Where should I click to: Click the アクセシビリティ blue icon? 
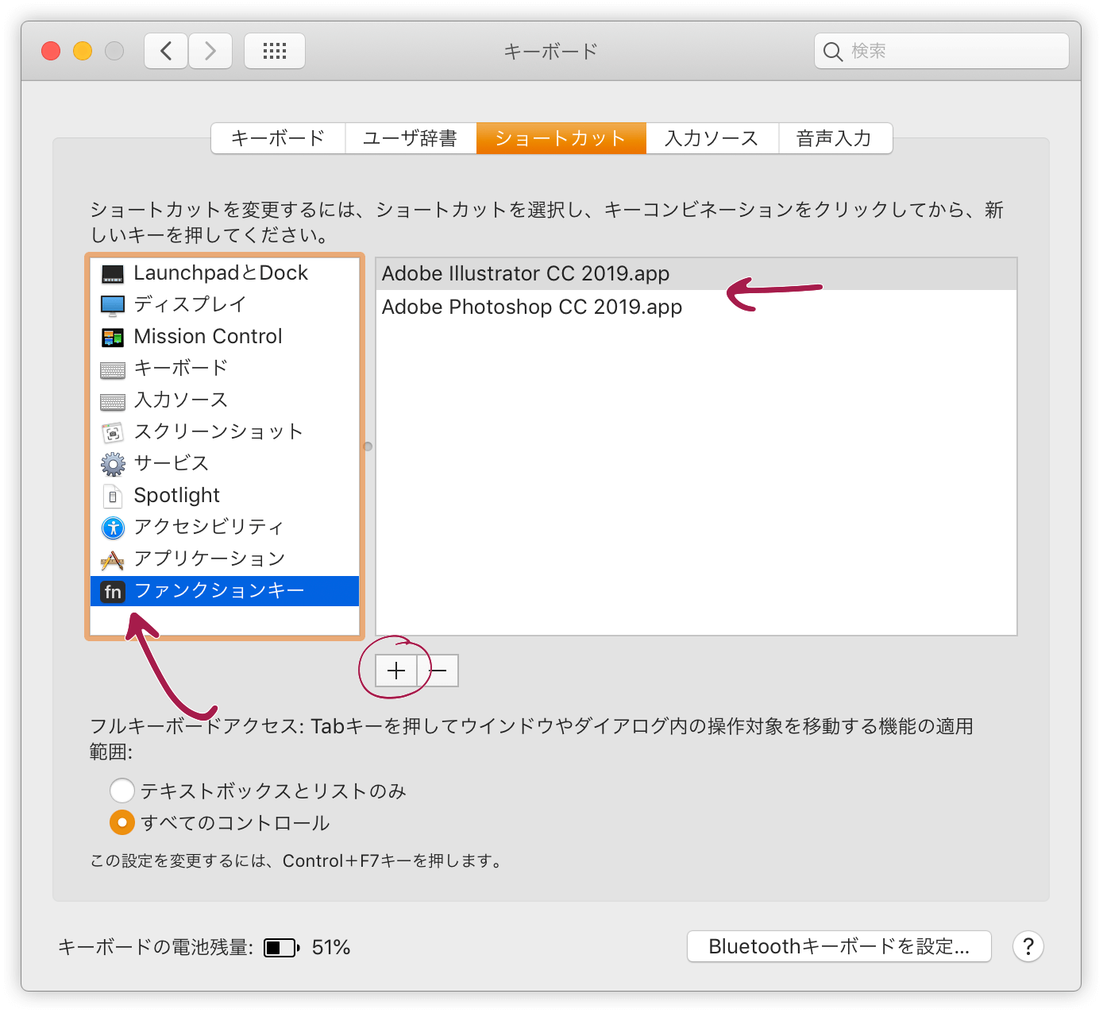click(113, 528)
